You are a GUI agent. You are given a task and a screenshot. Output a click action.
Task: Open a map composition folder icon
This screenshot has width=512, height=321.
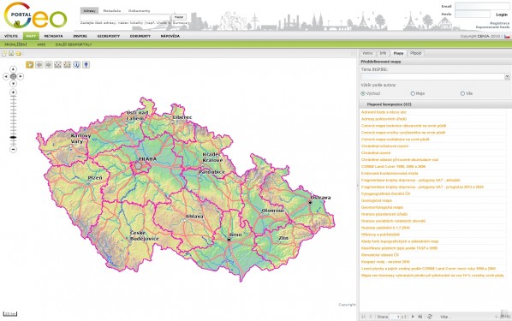click(18, 53)
